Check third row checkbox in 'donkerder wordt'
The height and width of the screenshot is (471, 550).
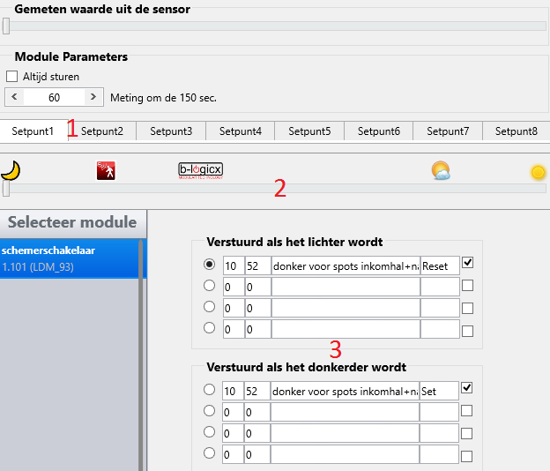point(467,433)
